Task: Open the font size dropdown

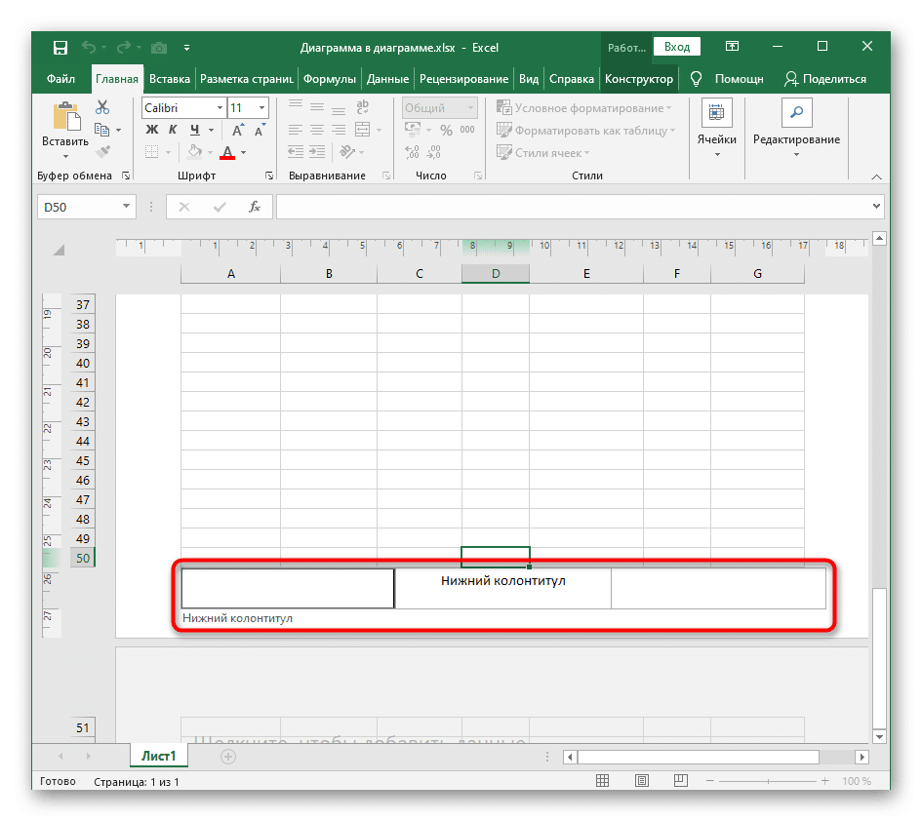Action: click(x=261, y=108)
